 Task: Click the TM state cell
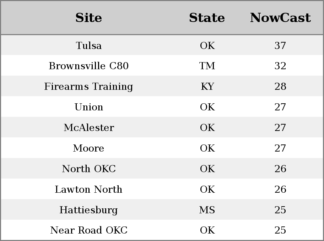[x=207, y=66]
